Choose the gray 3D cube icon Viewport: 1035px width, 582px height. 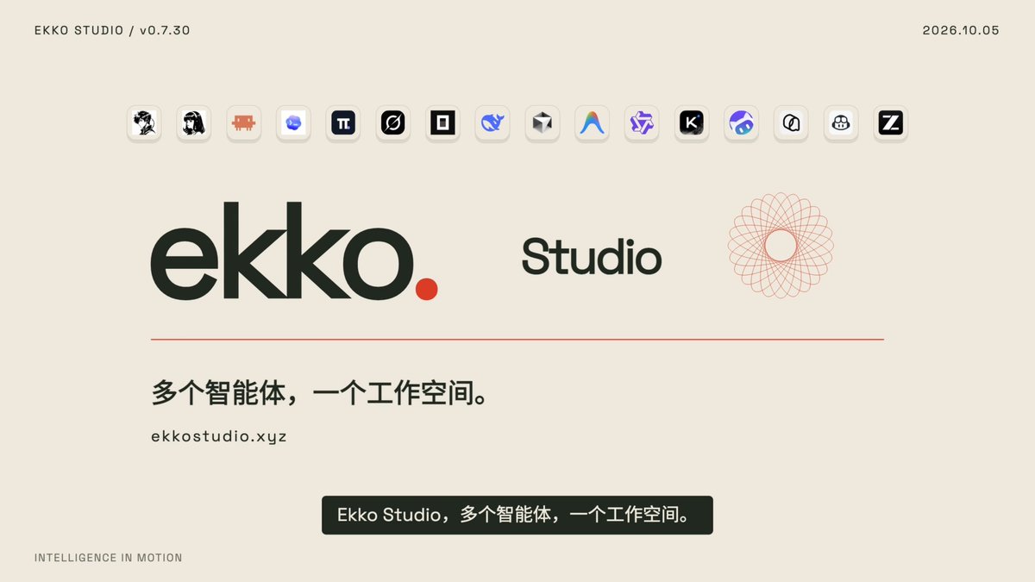click(543, 123)
